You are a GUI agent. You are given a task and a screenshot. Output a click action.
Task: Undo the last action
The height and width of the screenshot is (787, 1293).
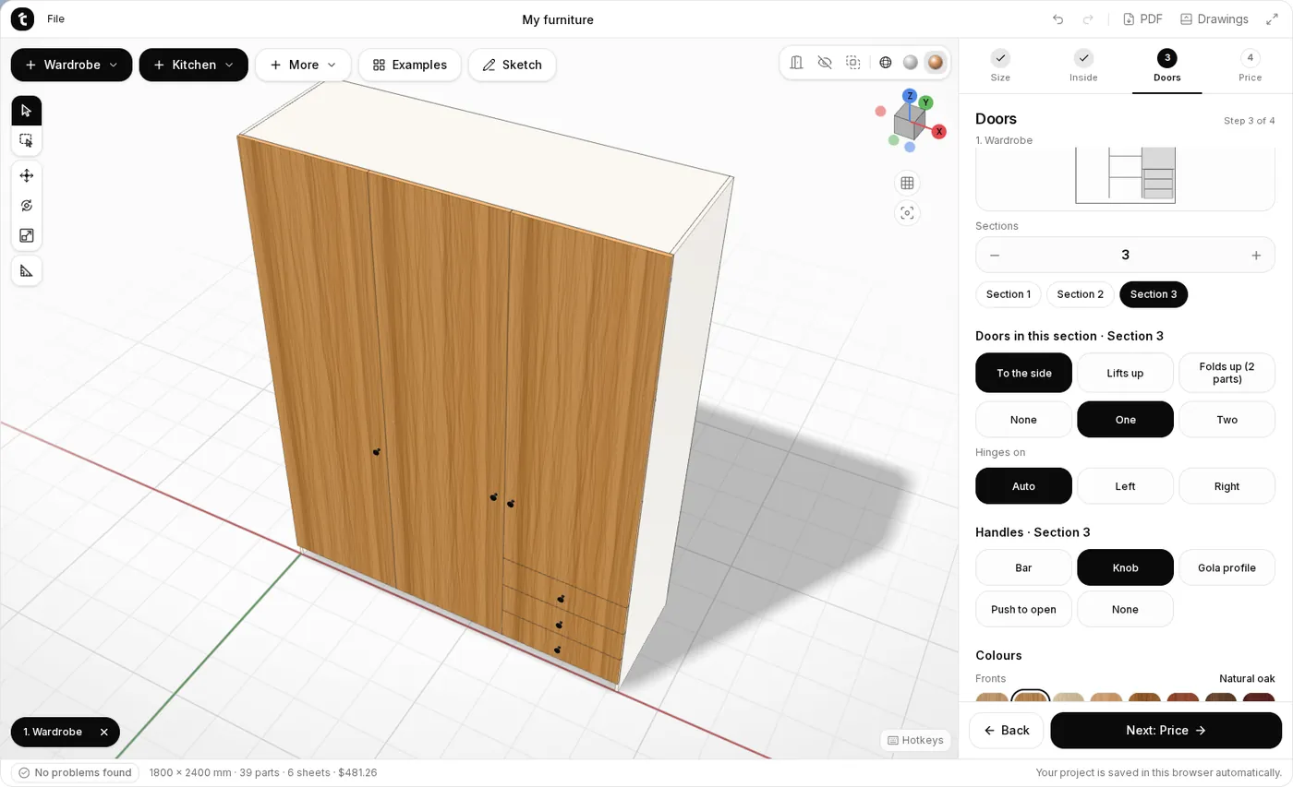point(1057,19)
